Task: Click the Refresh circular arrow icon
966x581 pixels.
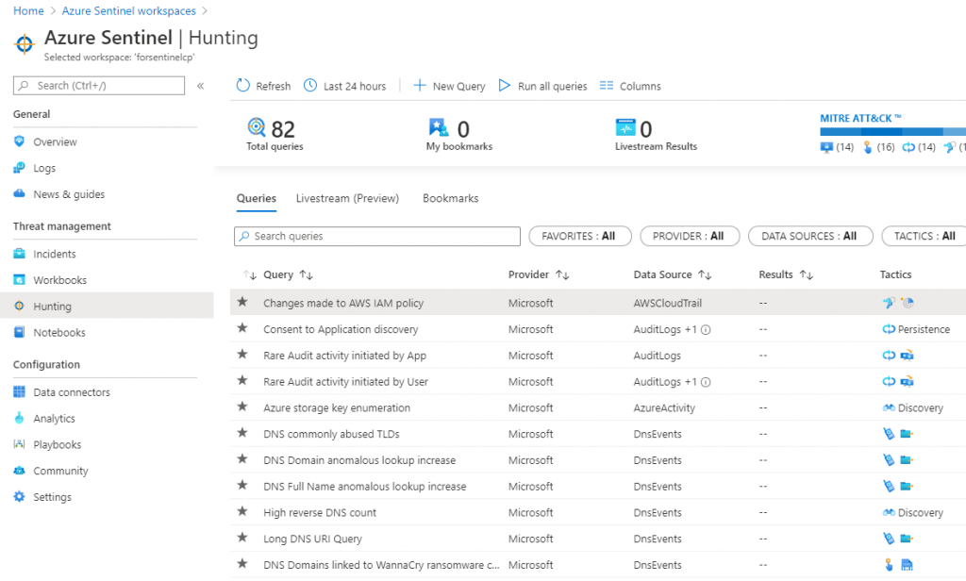Action: [x=243, y=86]
